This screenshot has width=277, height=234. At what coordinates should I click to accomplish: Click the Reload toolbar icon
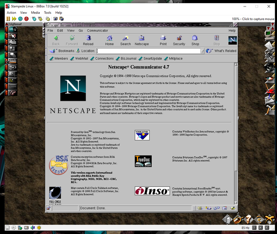(x=88, y=40)
